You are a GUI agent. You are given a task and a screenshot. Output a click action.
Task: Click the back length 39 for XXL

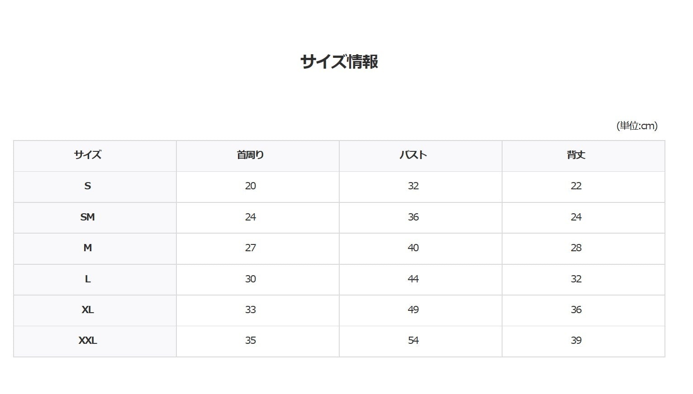[576, 340]
